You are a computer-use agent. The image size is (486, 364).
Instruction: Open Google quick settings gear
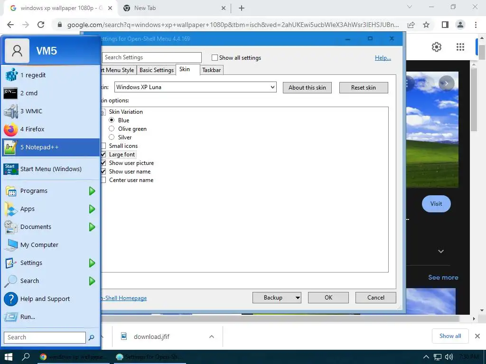pyautogui.click(x=437, y=47)
